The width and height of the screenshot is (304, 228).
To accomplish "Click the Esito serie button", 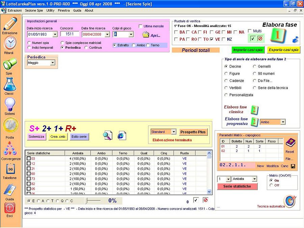I will point(79,137).
